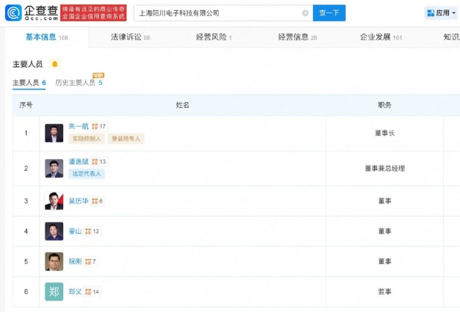
Task: Open 祝刚's profile link
Action: click(75, 261)
